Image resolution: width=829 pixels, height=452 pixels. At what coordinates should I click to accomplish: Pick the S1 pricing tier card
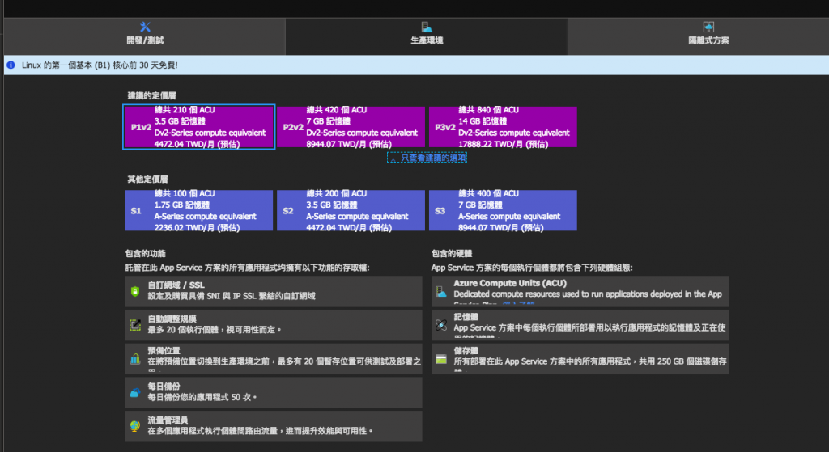pos(199,210)
